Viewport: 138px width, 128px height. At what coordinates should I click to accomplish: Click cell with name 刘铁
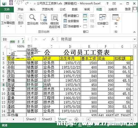coord(17,63)
